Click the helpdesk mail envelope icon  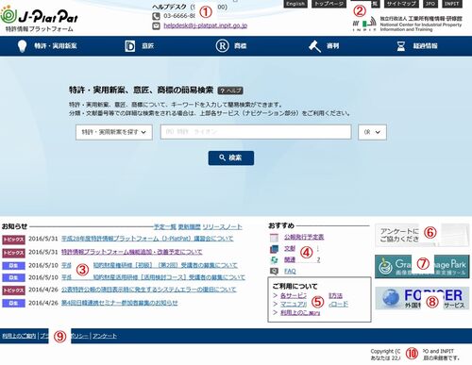(x=156, y=25)
